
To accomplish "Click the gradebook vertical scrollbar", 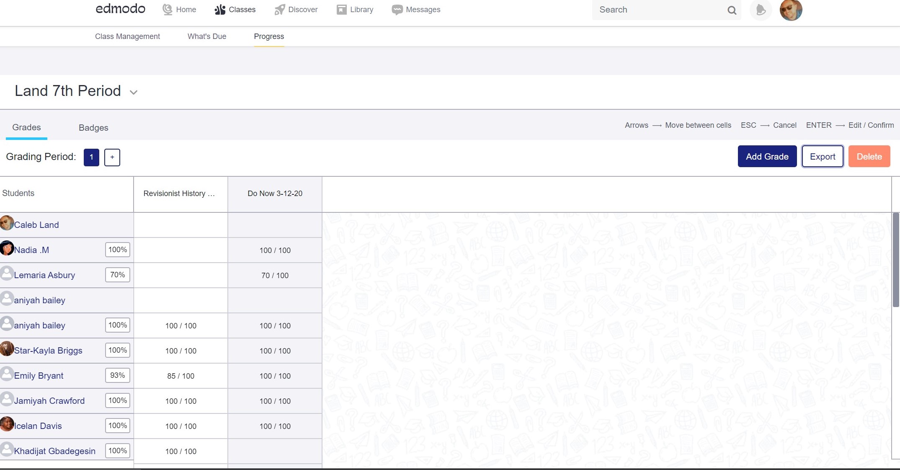I will (x=896, y=260).
